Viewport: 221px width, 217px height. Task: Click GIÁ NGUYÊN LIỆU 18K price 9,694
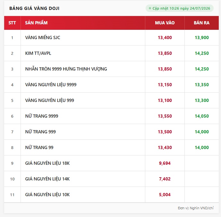(165, 163)
